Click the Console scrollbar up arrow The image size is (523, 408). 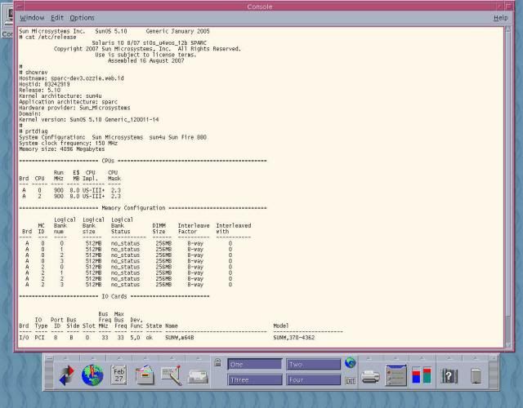coord(508,29)
